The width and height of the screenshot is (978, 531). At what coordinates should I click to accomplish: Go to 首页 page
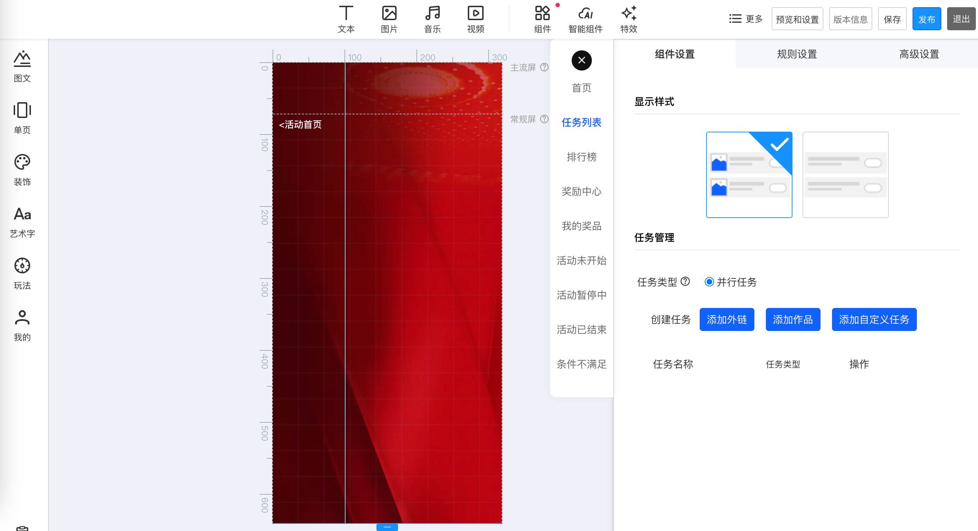click(x=581, y=88)
